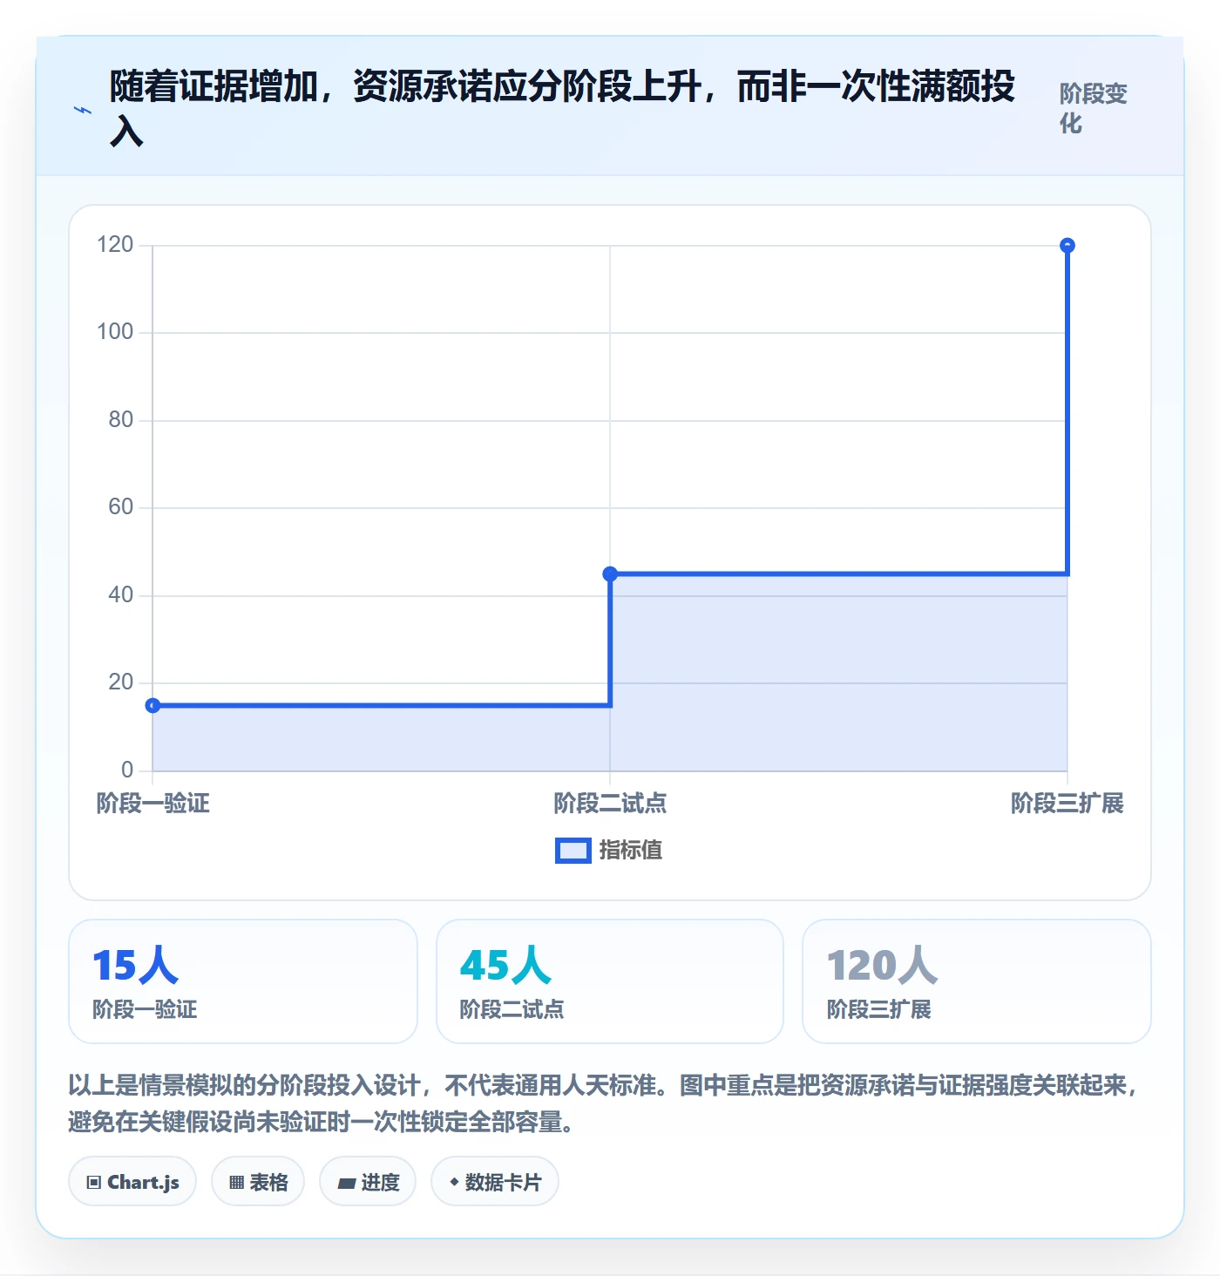Open the 120人 阶段三扩展 card
Viewport: 1220px width, 1276px height.
(977, 981)
